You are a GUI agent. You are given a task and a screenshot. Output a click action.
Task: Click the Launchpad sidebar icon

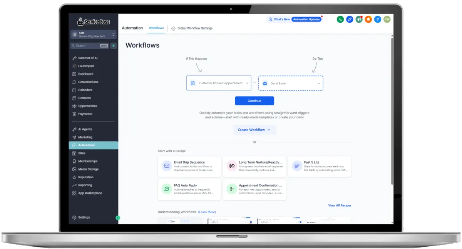tap(74, 66)
